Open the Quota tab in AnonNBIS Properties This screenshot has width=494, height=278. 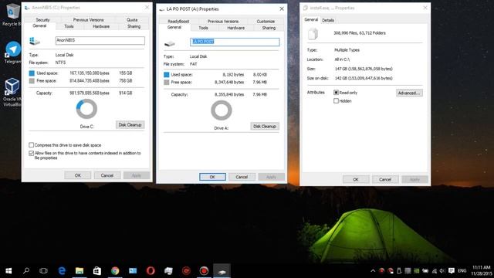[132, 19]
